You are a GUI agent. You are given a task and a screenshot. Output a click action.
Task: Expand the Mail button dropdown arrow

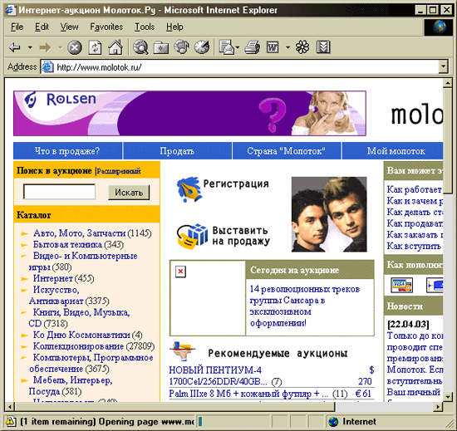(238, 47)
